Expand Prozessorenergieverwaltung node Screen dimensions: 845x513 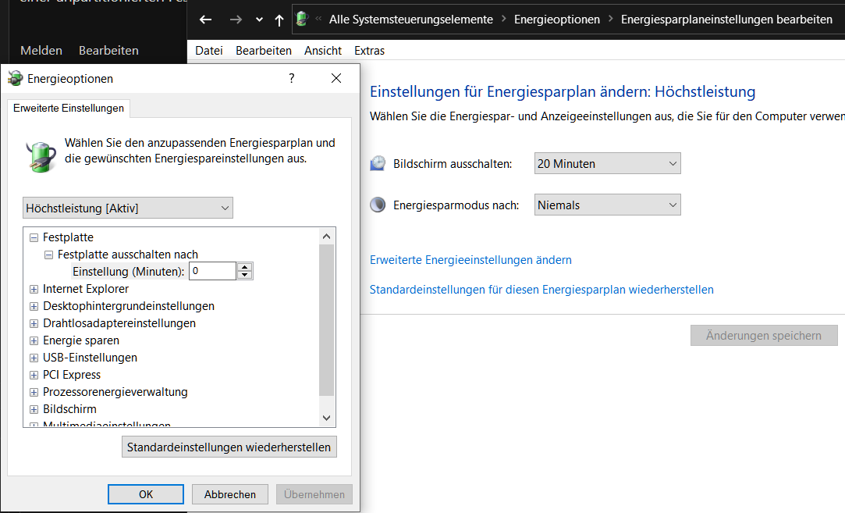coord(34,392)
